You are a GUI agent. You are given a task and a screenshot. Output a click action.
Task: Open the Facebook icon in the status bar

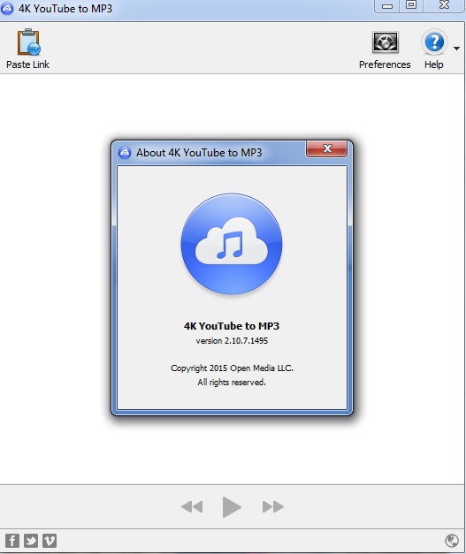12,541
